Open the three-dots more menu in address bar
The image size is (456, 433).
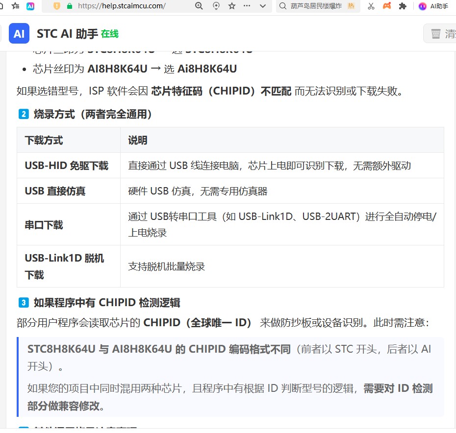(x=247, y=5)
